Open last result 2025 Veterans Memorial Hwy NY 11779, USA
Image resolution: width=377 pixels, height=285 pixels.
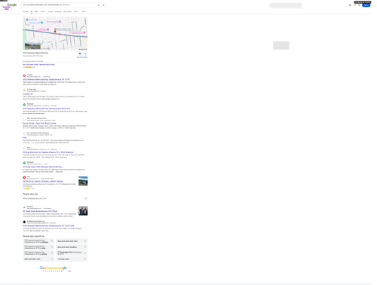point(48,226)
